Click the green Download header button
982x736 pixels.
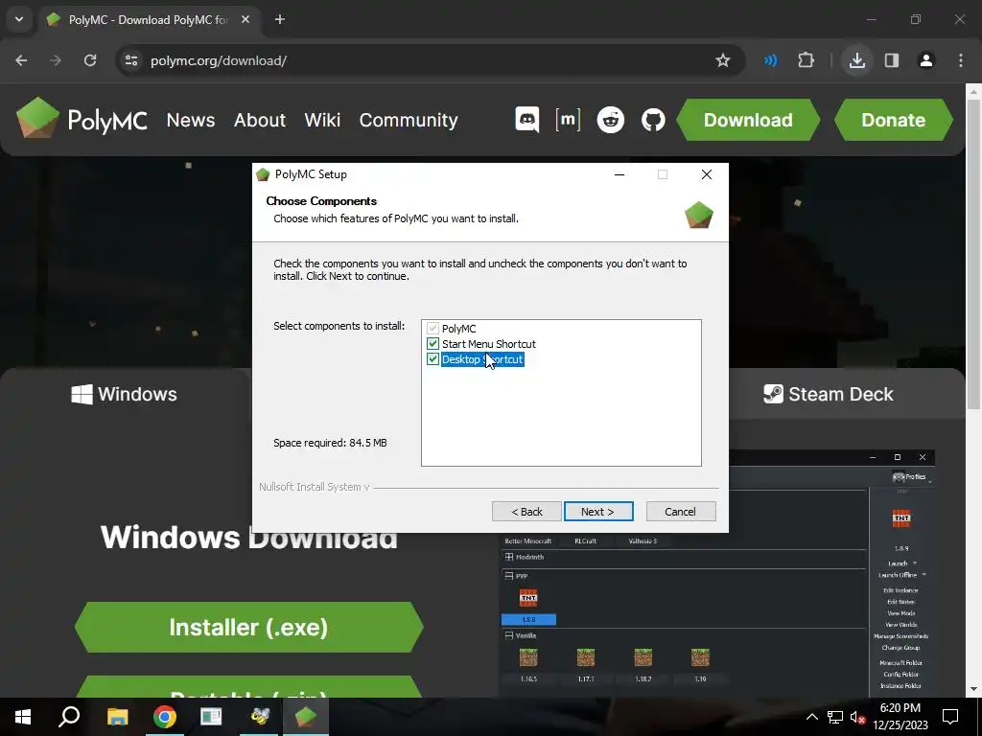click(748, 120)
